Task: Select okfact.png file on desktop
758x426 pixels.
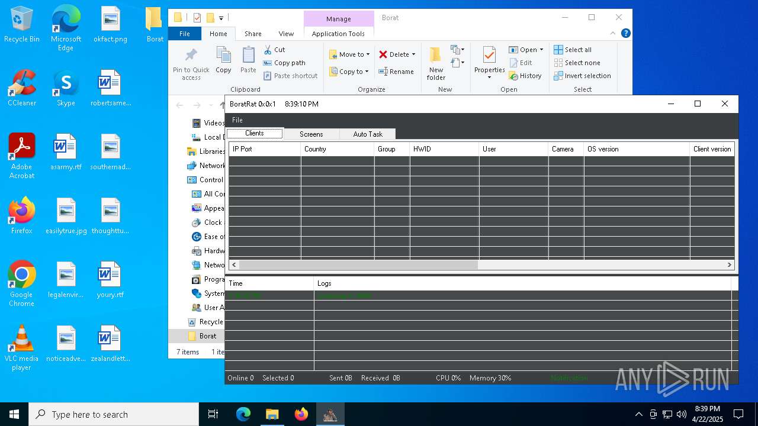Action: pyautogui.click(x=110, y=25)
